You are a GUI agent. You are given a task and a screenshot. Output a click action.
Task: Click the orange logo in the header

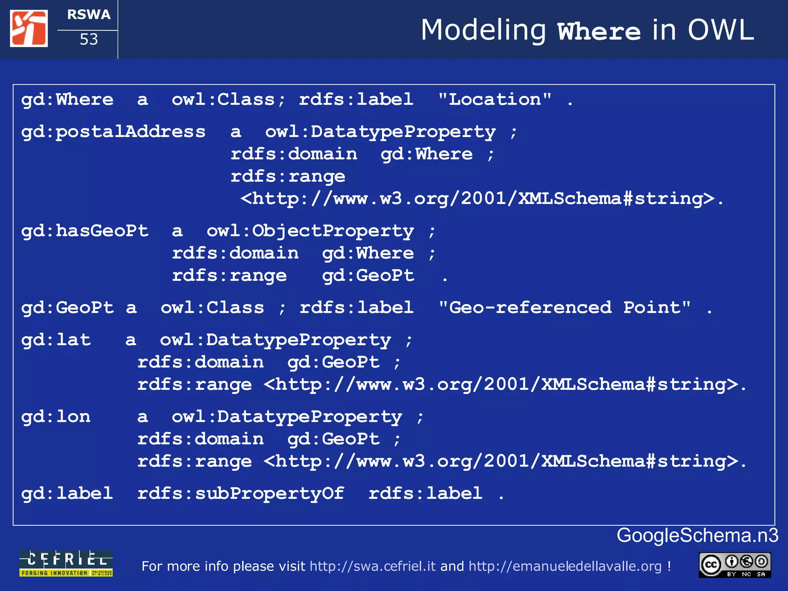pyautogui.click(x=29, y=28)
